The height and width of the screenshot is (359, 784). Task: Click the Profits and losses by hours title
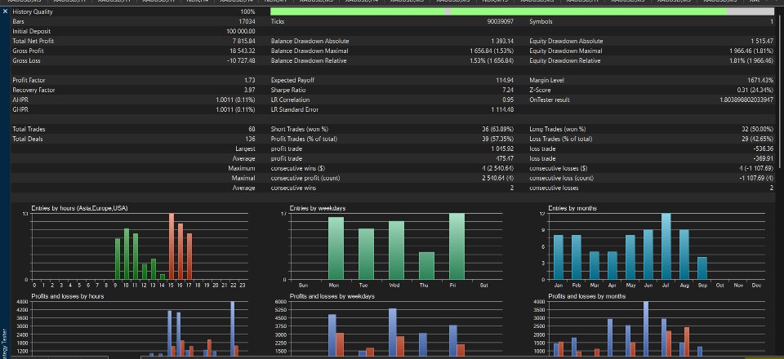click(x=68, y=297)
